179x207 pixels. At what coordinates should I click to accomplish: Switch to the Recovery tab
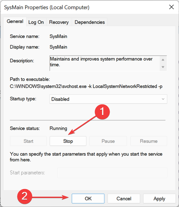point(59,22)
